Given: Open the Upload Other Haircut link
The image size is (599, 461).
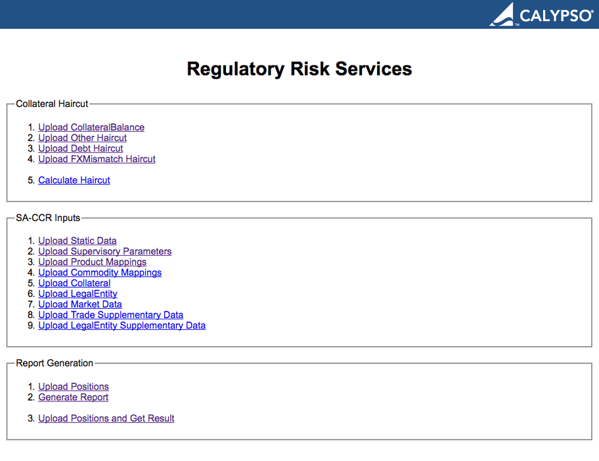Looking at the screenshot, I should point(82,138).
